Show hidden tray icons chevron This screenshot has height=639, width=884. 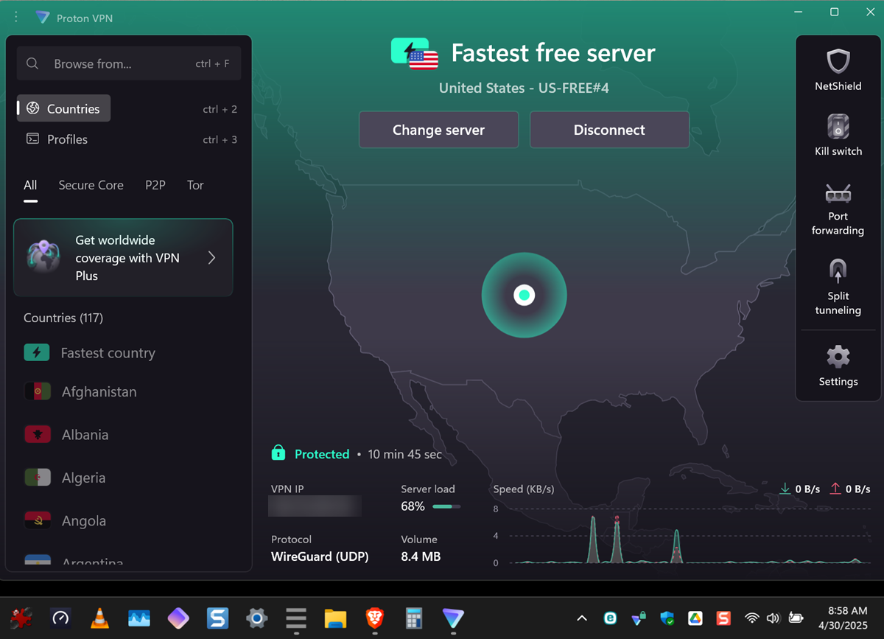tap(582, 618)
